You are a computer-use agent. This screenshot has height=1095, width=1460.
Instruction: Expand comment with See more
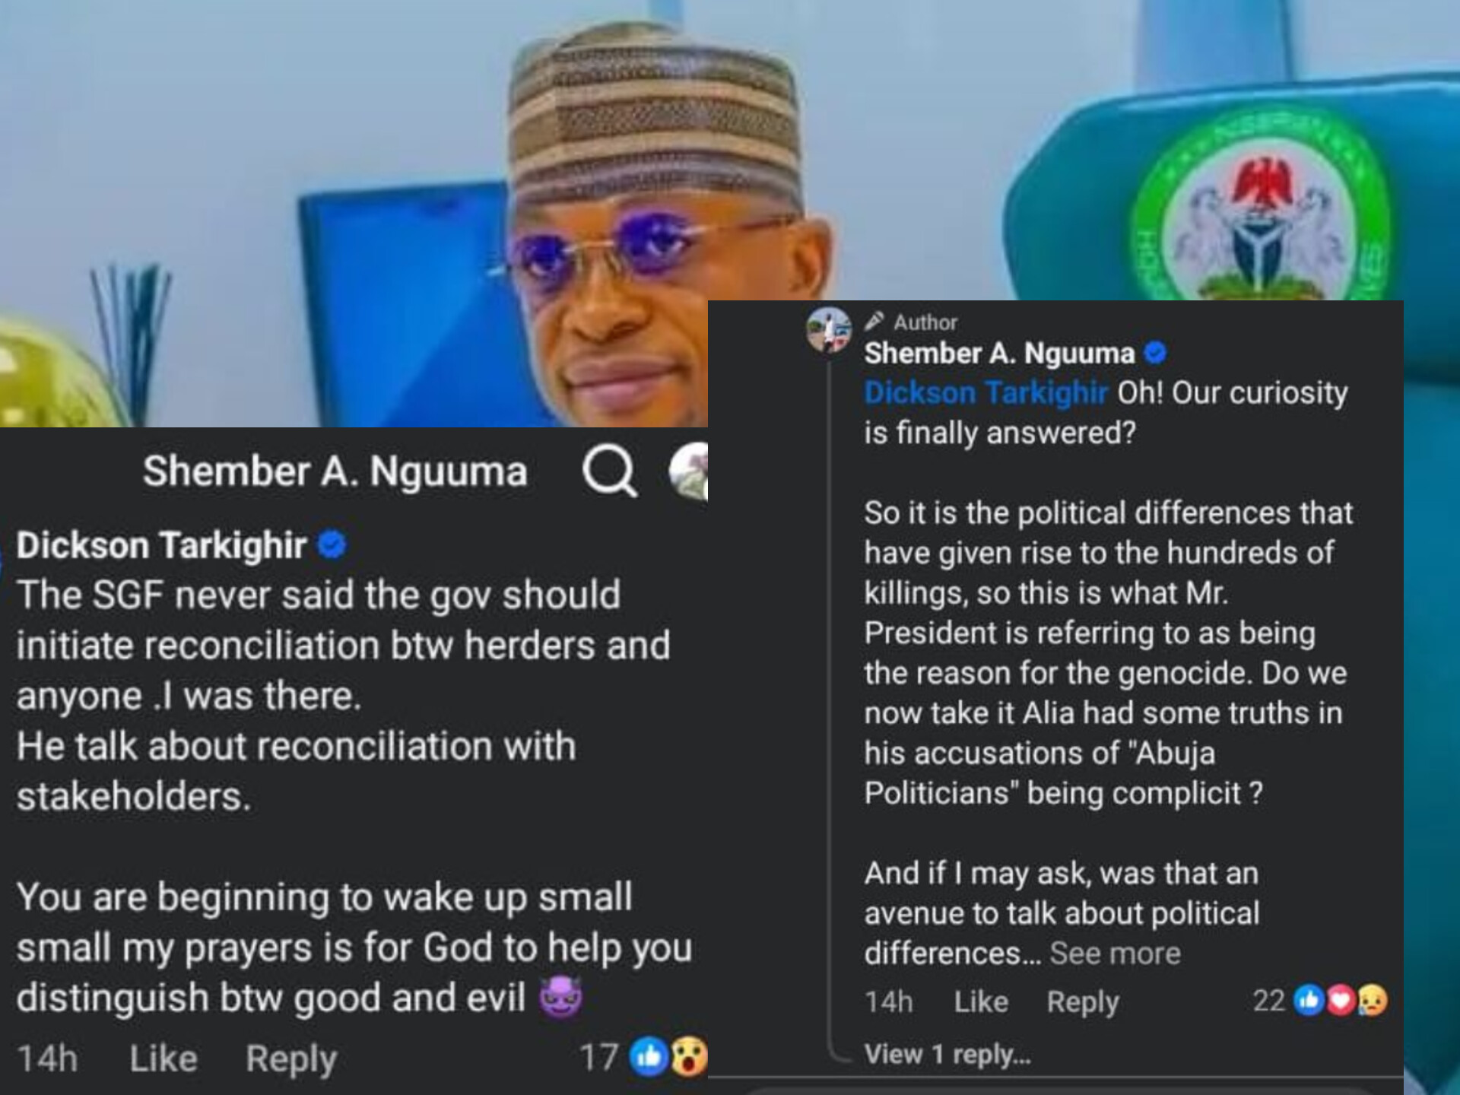[1115, 954]
